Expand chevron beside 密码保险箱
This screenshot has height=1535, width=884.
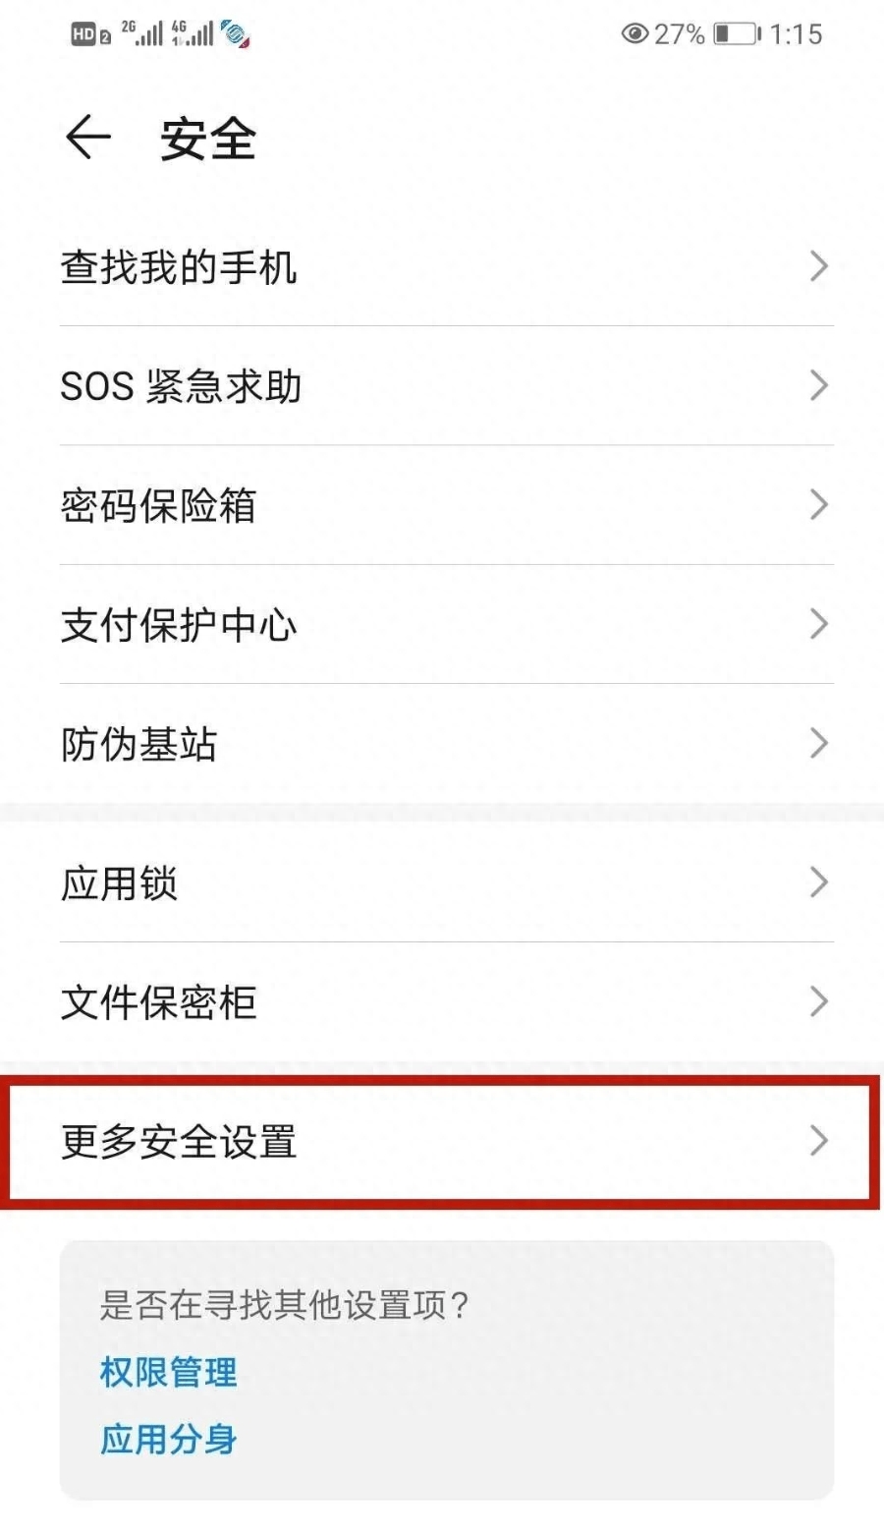tap(818, 505)
